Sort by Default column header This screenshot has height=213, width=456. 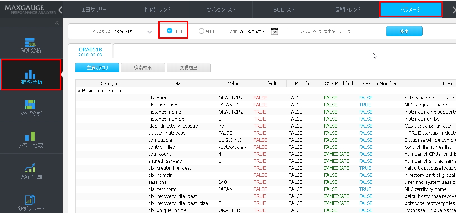269,83
